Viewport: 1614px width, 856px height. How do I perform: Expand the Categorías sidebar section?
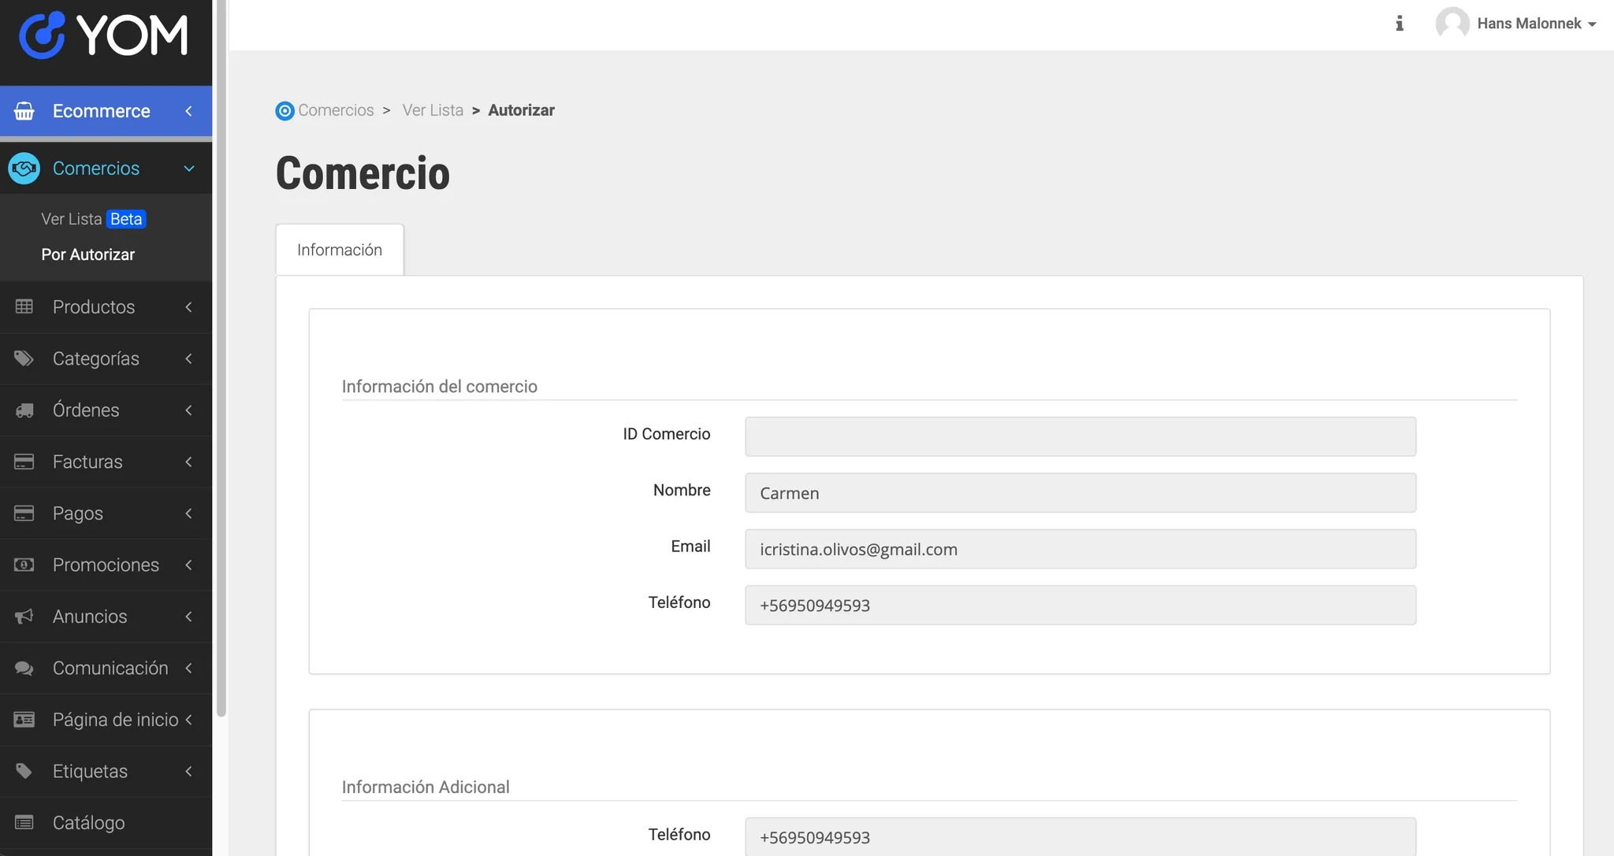coord(96,358)
